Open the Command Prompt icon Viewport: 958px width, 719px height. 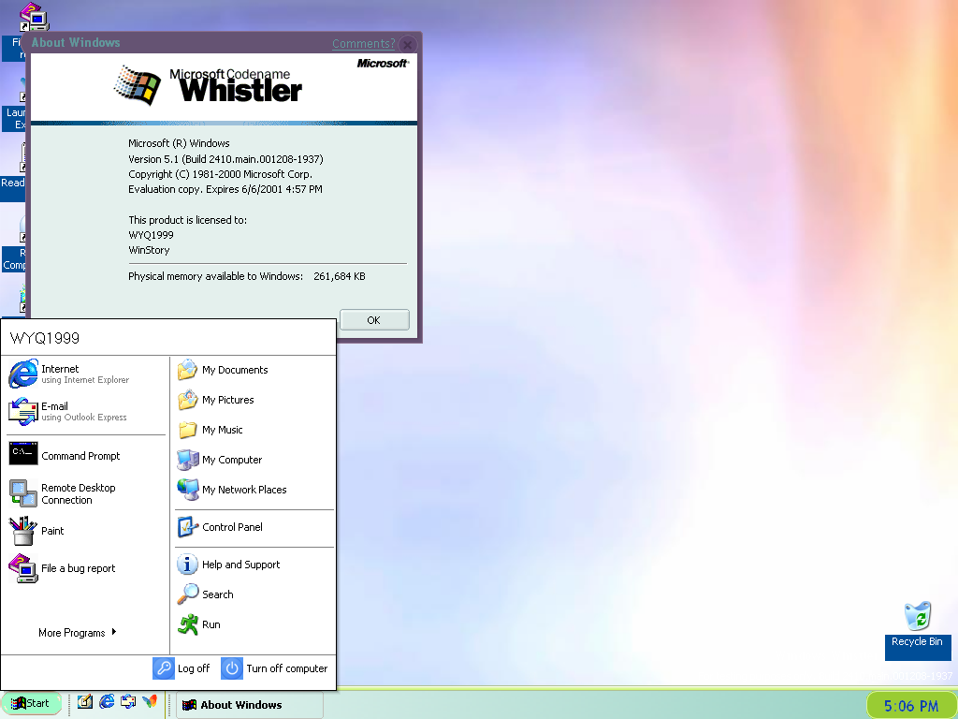[23, 454]
